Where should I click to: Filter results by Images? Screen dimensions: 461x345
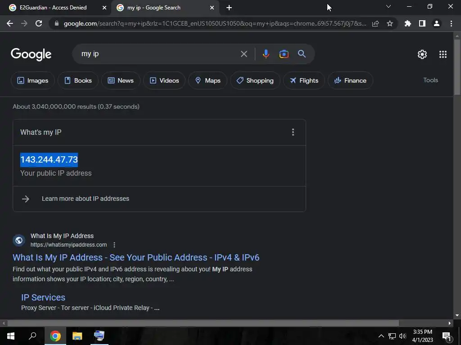tap(32, 80)
